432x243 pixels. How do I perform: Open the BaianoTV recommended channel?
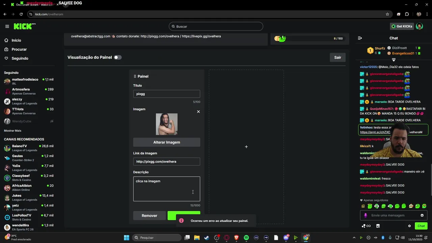[29, 148]
